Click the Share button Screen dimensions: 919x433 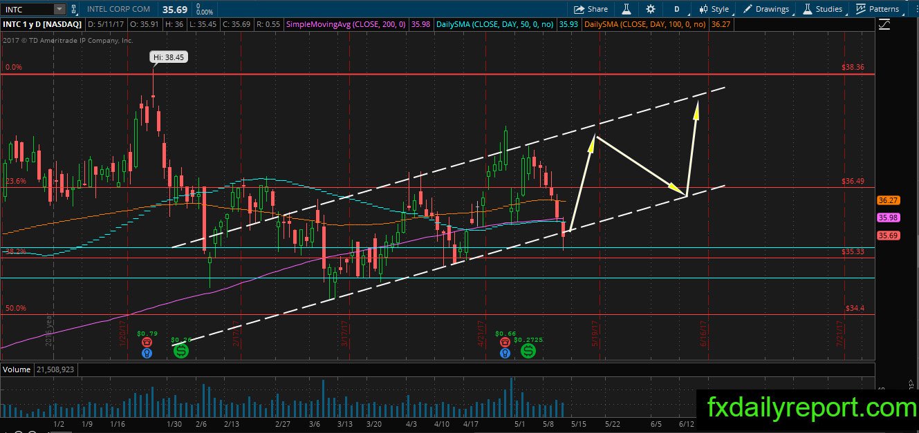point(591,9)
